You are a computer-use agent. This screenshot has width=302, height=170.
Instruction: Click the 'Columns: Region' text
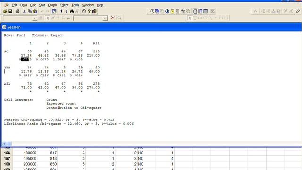pyautogui.click(x=47, y=35)
